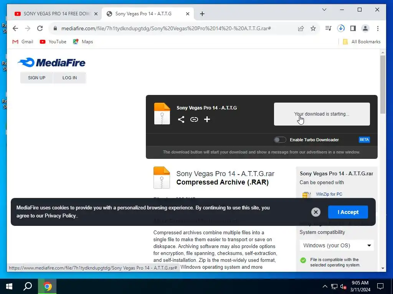
Task: Click Sony Vegas Pro 14 - A.T.T.G title in dark panel
Action: click(x=207, y=108)
